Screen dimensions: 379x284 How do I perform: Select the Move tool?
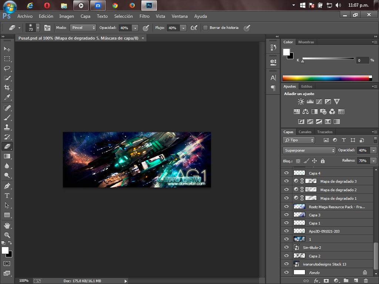7,49
